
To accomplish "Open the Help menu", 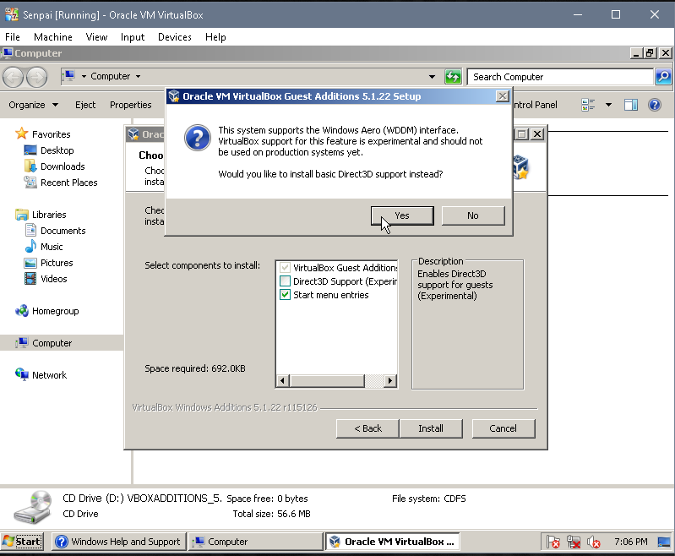I will [x=215, y=37].
